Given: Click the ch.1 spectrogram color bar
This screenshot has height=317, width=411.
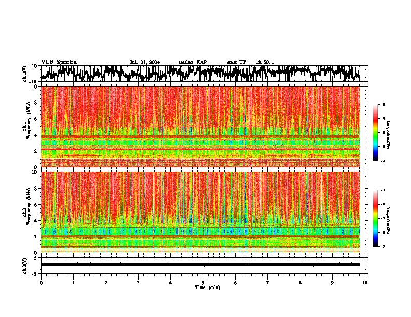Looking at the screenshot, I should pos(376,133).
